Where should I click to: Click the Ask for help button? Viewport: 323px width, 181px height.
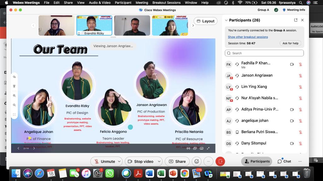[x=290, y=43]
